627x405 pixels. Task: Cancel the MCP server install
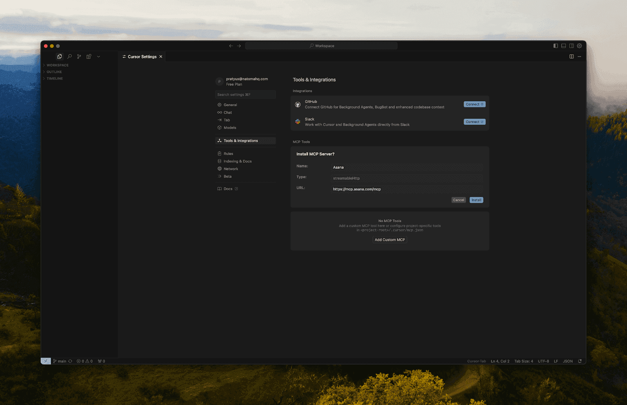(x=458, y=200)
